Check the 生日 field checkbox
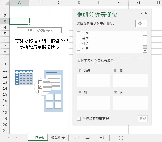Image resolution: width=162 pixels, height=142 pixels. [x=79, y=49]
